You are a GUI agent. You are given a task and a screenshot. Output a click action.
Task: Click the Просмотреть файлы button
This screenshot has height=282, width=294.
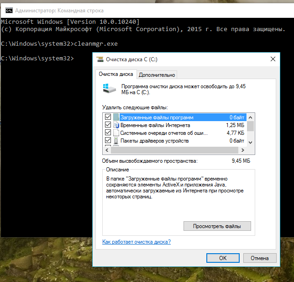pos(217,226)
